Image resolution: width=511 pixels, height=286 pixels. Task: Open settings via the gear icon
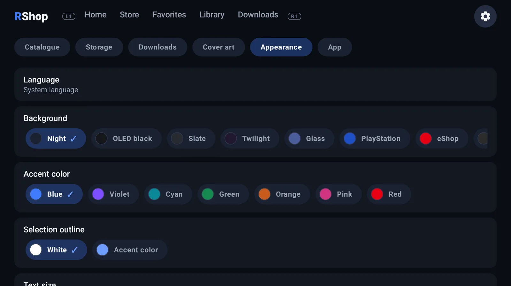tap(485, 16)
